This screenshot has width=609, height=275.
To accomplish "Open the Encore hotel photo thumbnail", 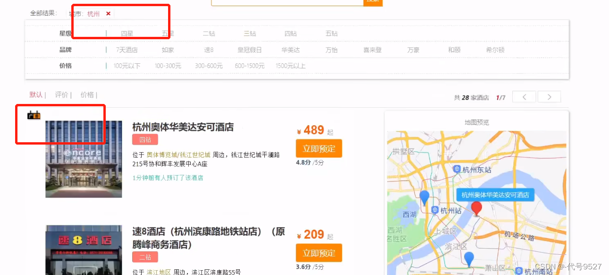I will pos(84,159).
